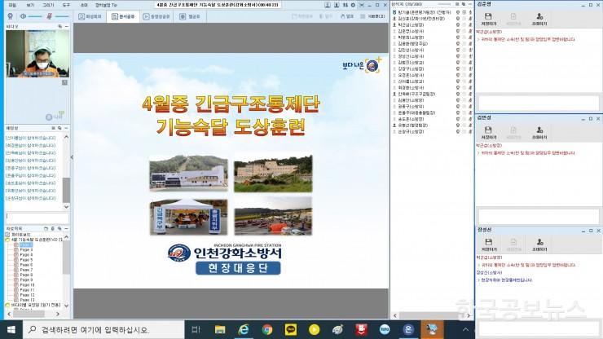Open the 그리기 menu
The image size is (603, 339).
48,6
